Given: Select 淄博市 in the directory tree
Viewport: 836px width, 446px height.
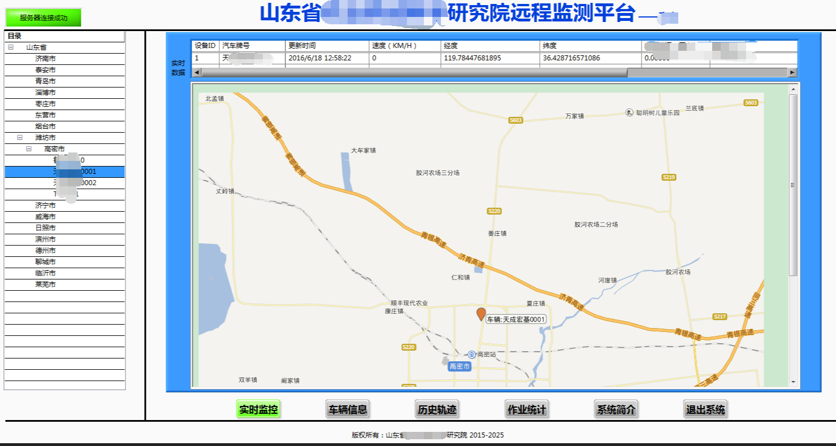Looking at the screenshot, I should point(64,93).
